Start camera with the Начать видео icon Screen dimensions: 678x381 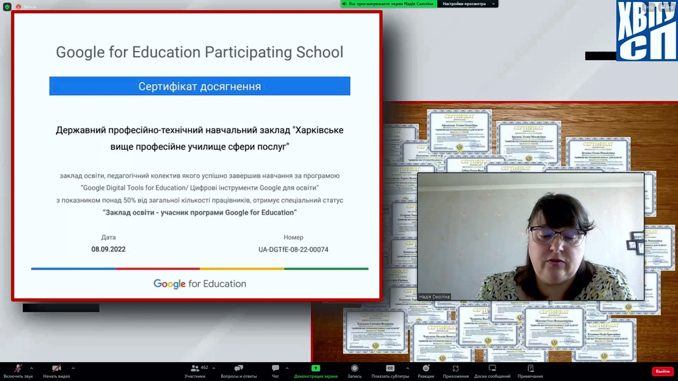(56, 368)
